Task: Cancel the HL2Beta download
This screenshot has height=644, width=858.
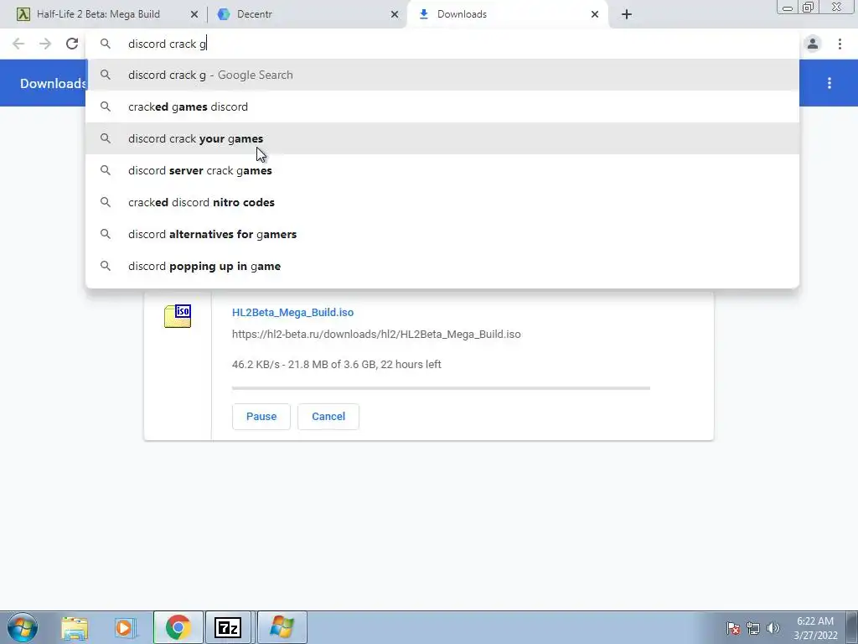Action: (328, 417)
